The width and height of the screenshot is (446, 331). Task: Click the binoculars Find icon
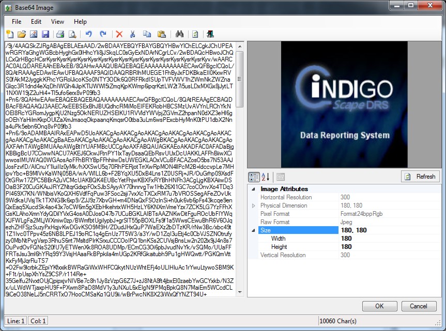tap(180, 34)
